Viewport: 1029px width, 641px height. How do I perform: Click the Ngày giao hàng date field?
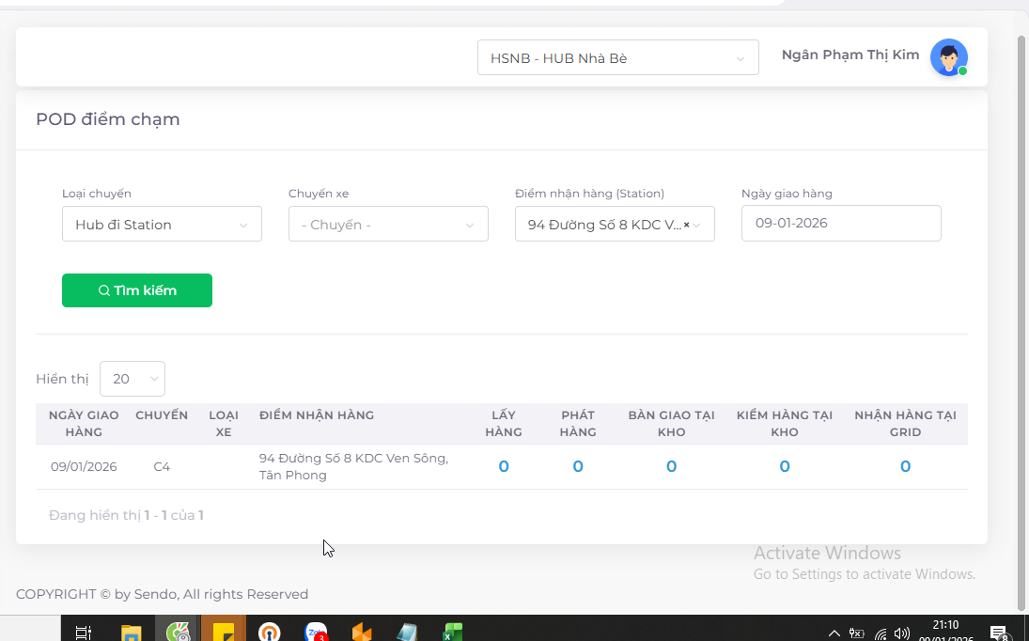point(841,223)
